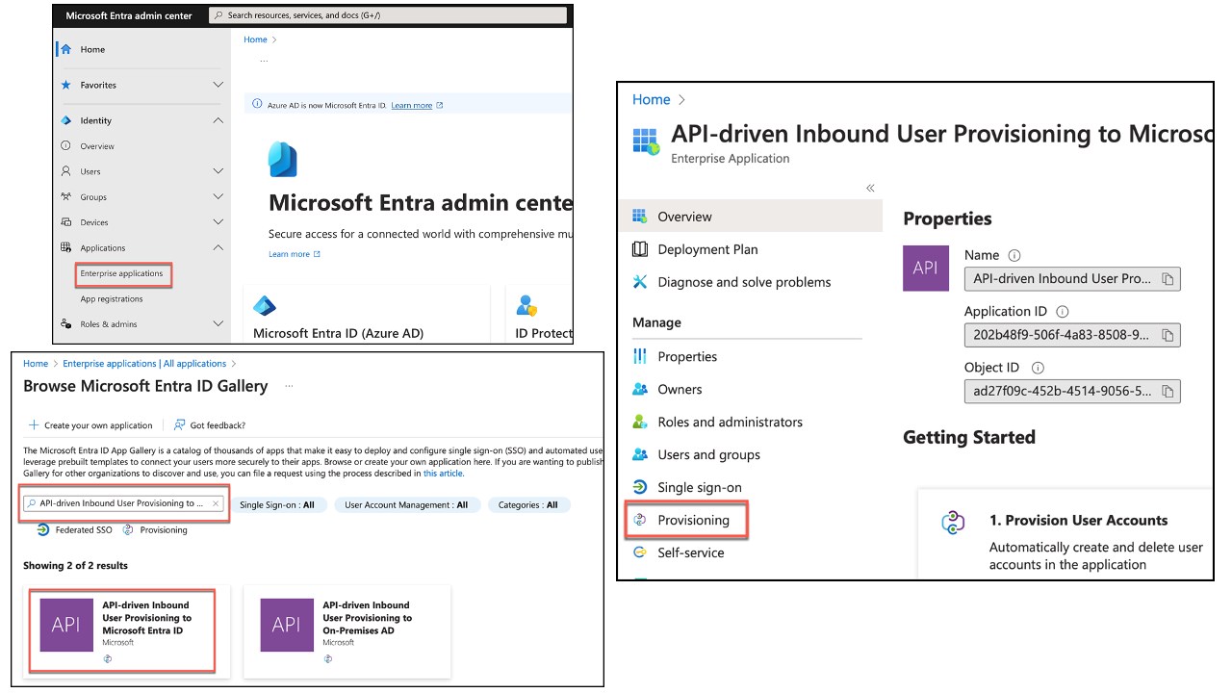
Task: Click the Single sign-on arrow icon
Action: (x=640, y=487)
